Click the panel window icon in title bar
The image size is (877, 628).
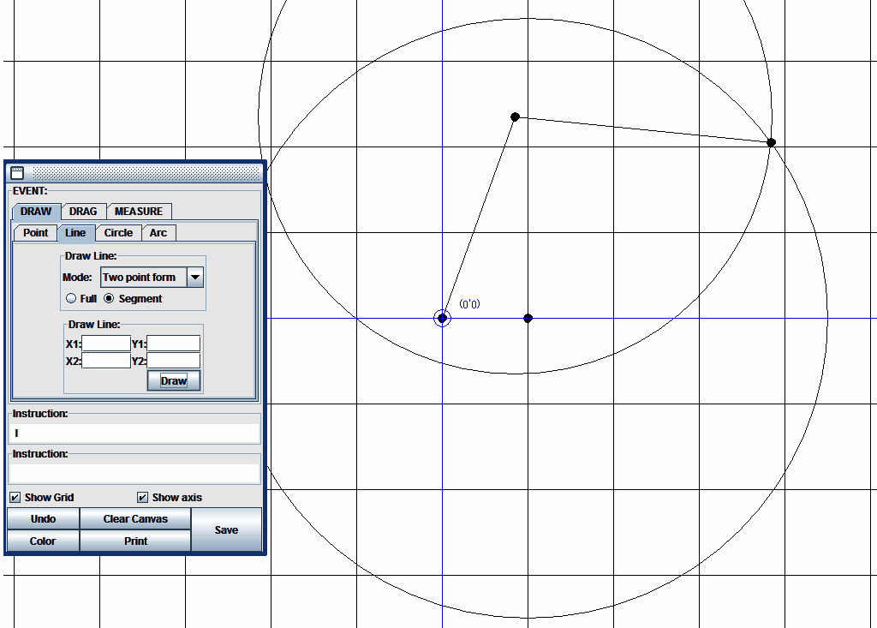tap(17, 172)
